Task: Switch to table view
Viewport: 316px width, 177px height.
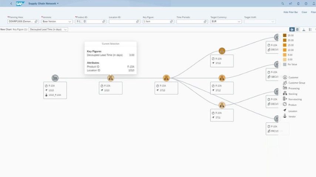Action: click(298, 29)
